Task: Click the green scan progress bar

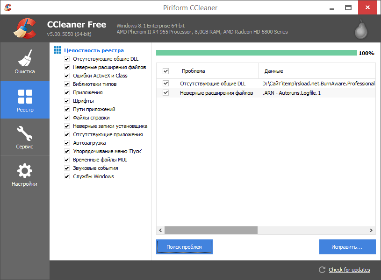Action: coord(256,53)
